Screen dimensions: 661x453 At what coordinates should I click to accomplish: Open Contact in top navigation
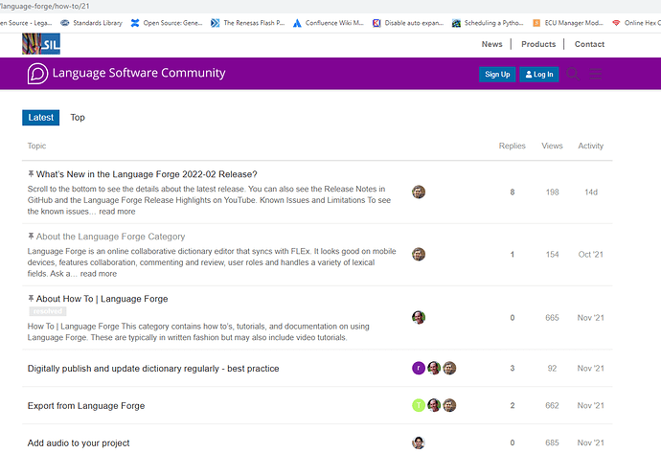[589, 44]
